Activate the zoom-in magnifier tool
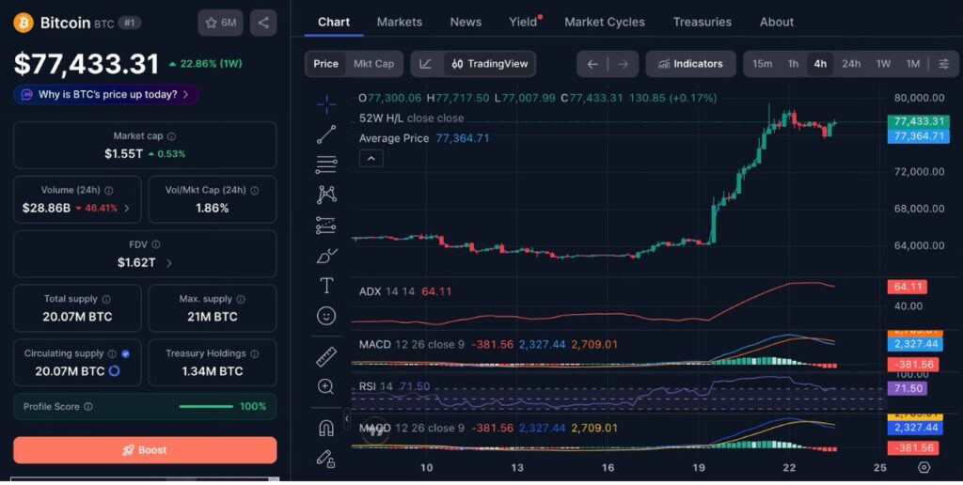Image resolution: width=963 pixels, height=485 pixels. 326,386
